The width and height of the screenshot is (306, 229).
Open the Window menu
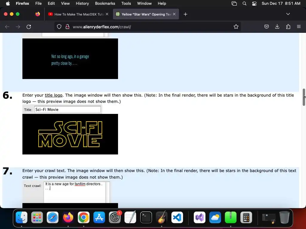pyautogui.click(x=144, y=3)
